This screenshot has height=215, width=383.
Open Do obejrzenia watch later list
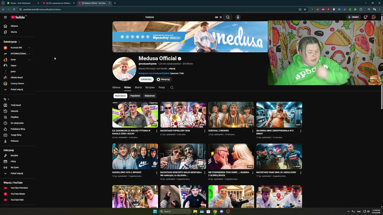(17, 123)
